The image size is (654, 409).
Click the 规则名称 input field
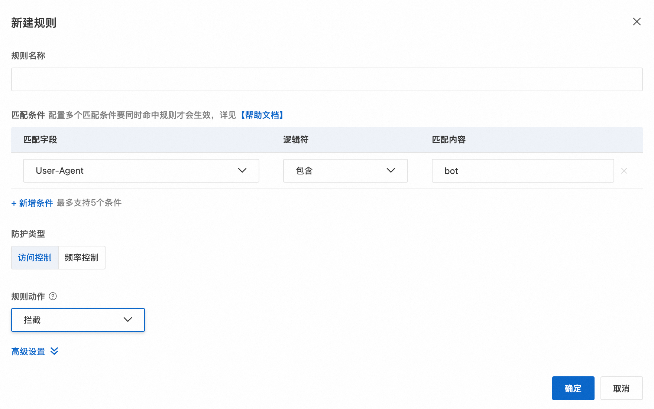point(327,79)
